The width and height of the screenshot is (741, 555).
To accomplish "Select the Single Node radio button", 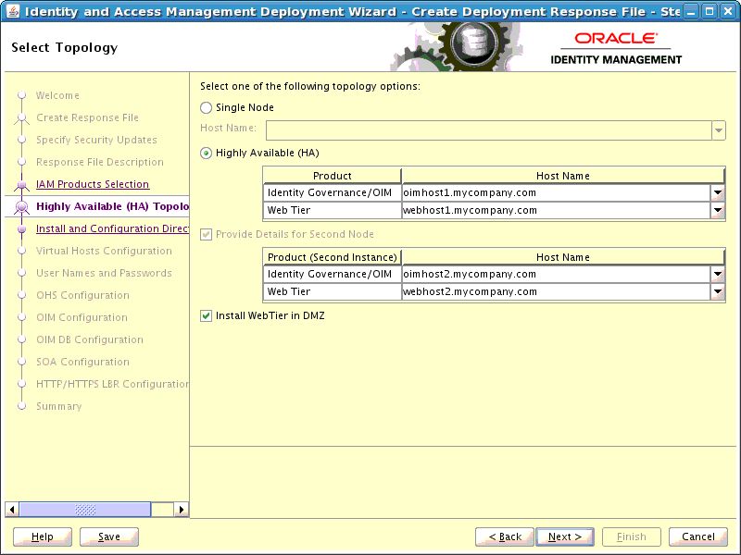I will 206,107.
